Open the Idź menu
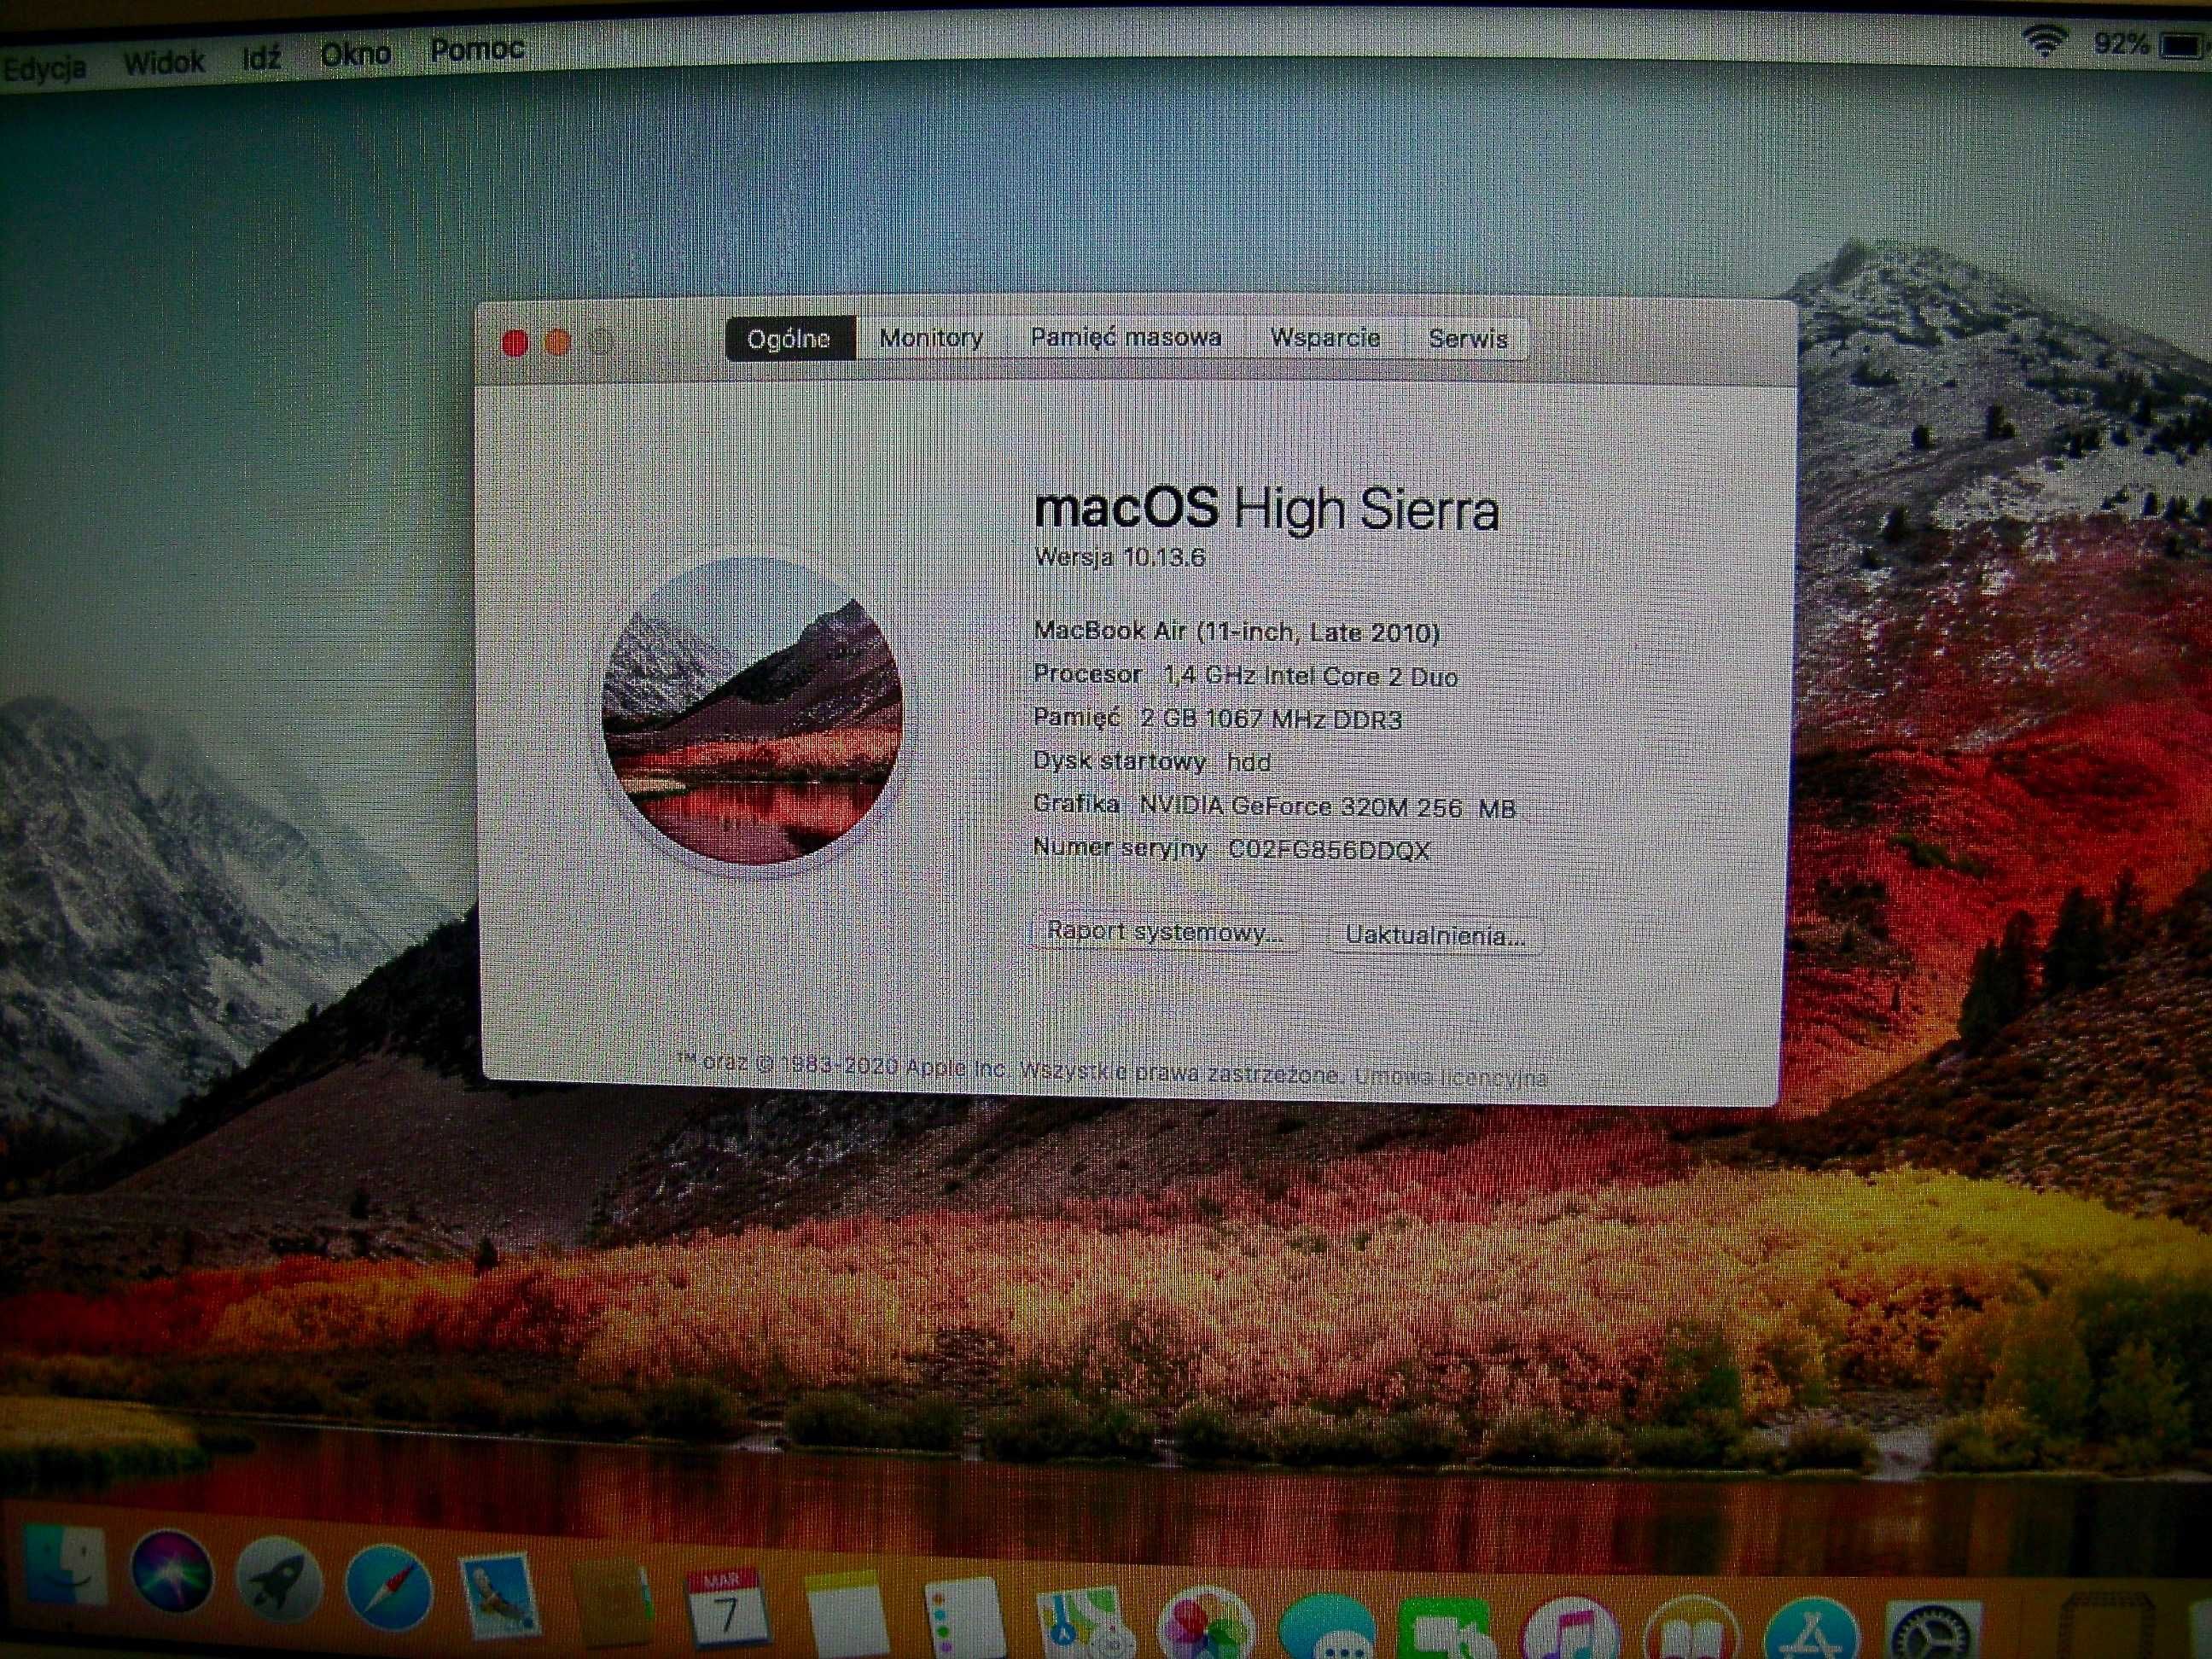This screenshot has width=2212, height=1659. (x=262, y=57)
